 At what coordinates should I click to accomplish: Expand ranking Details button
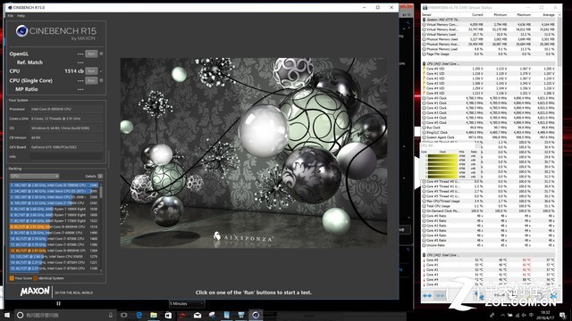(x=100, y=177)
